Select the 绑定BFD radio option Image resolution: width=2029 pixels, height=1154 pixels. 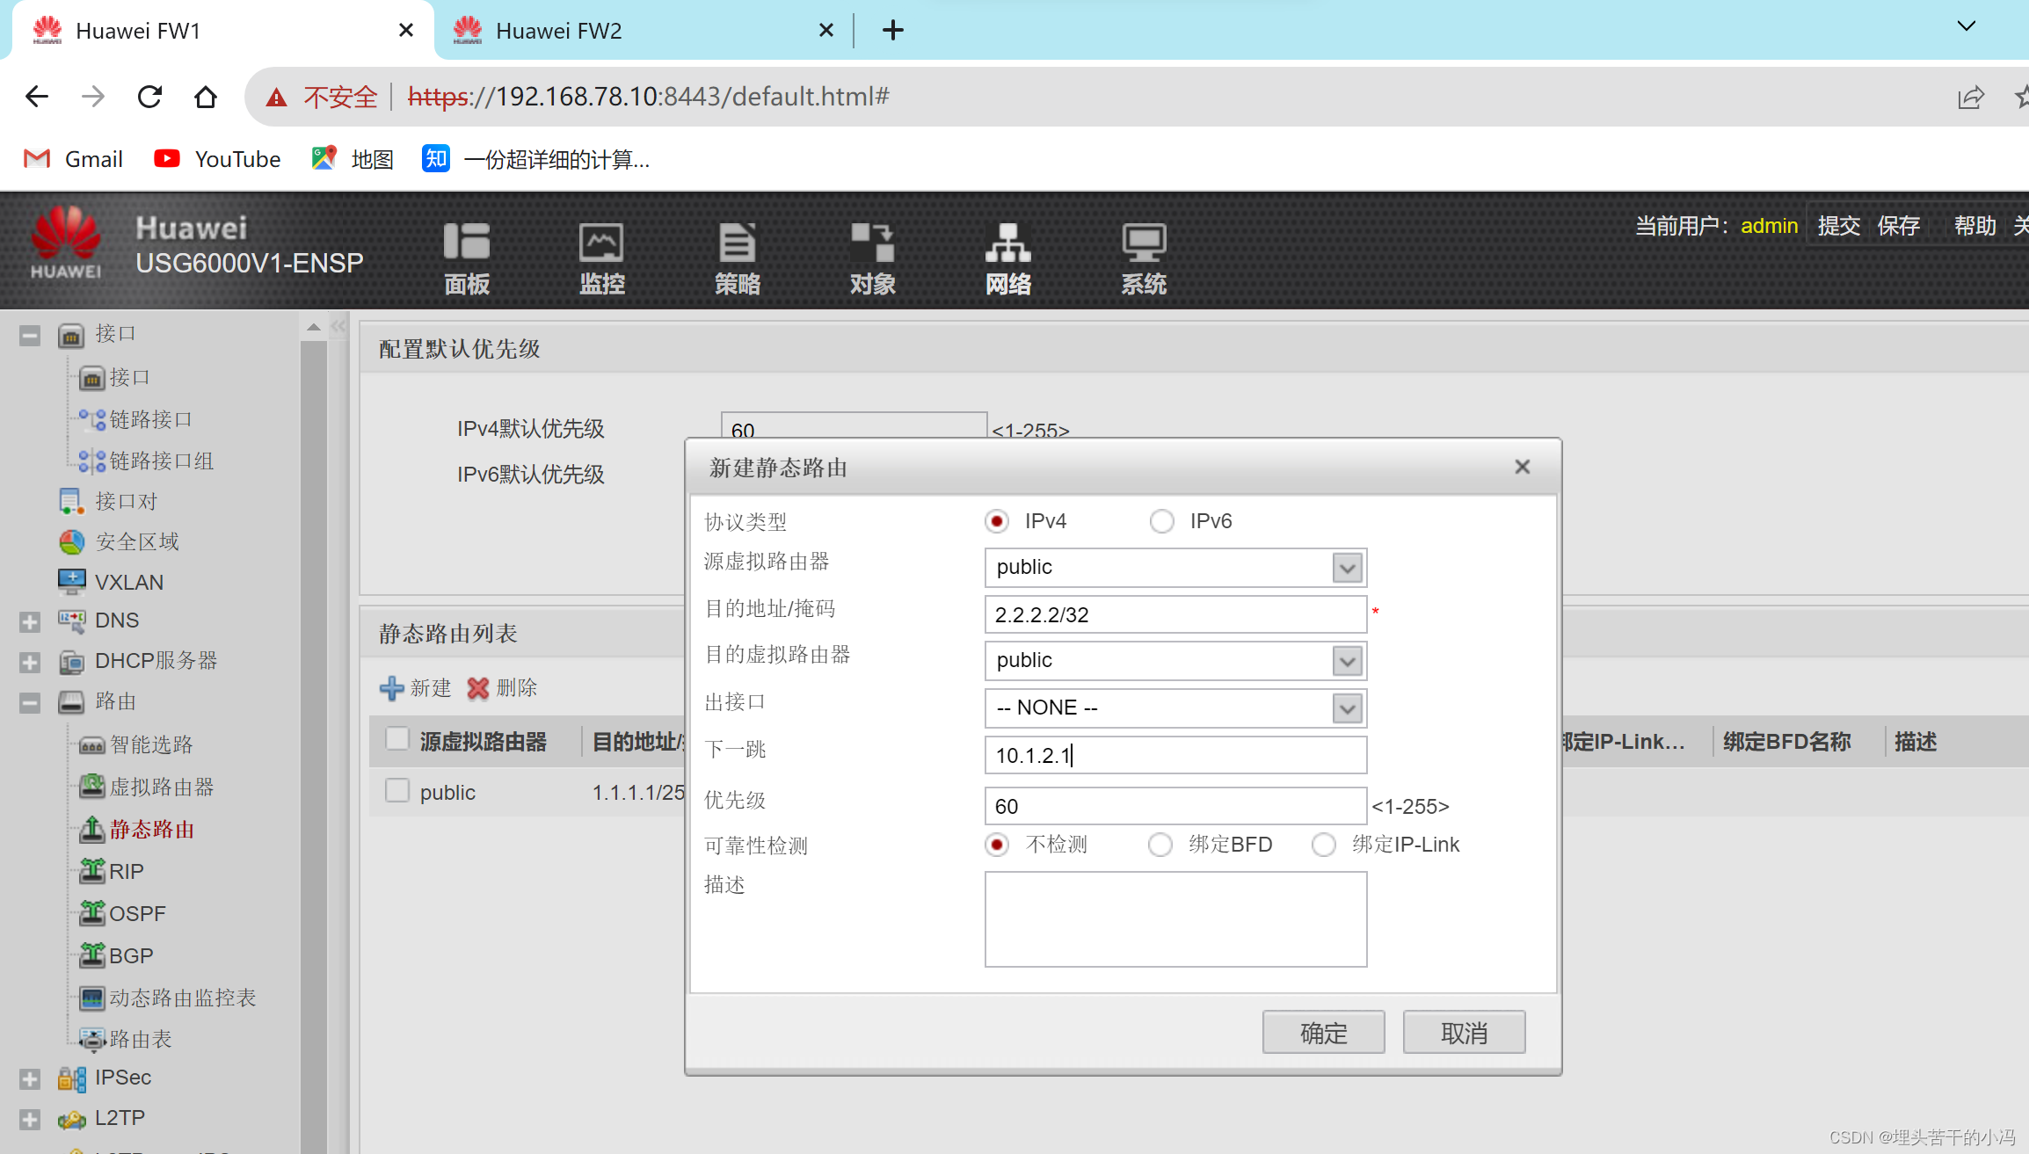coord(1160,845)
